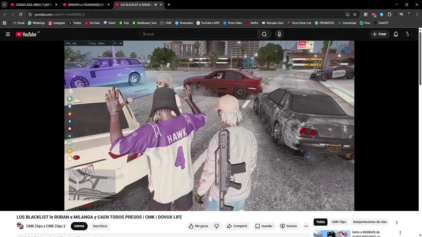
Task: Open the Prime Video bookmark
Action: click(232, 23)
